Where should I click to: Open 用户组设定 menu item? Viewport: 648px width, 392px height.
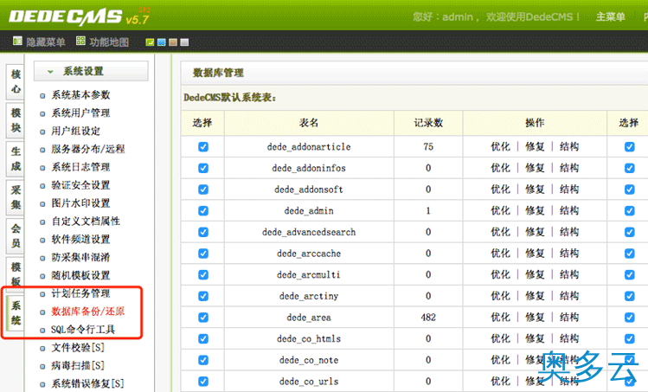(x=75, y=131)
